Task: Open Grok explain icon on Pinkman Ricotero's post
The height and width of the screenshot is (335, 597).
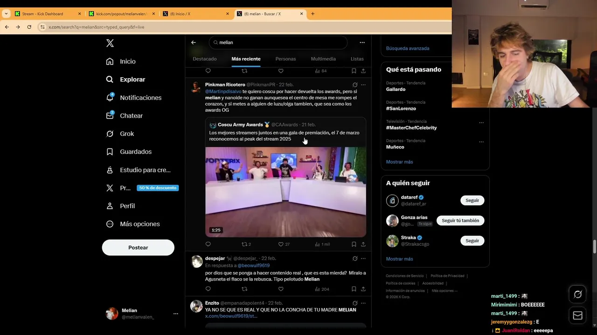Action: (355, 85)
